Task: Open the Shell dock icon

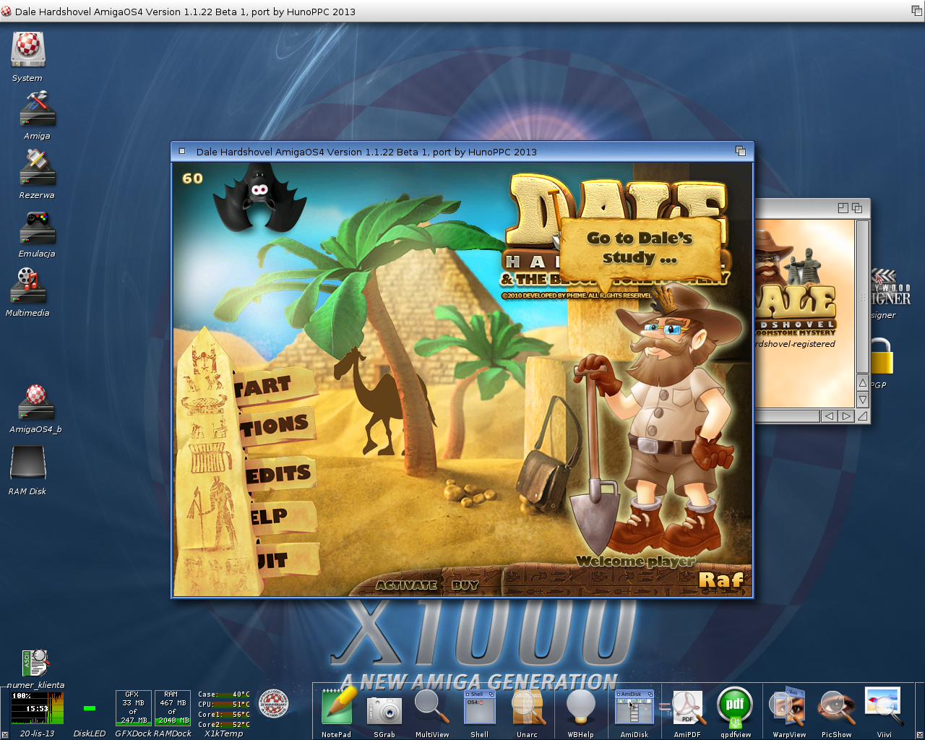Action: click(x=480, y=707)
